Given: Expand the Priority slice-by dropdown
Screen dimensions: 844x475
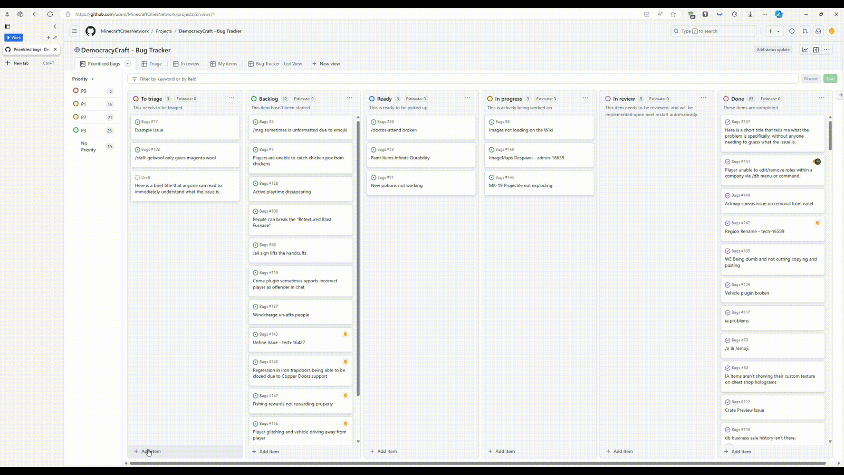Looking at the screenshot, I should 83,79.
